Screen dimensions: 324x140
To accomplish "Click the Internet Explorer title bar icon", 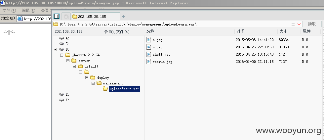I will (x=2, y=3).
